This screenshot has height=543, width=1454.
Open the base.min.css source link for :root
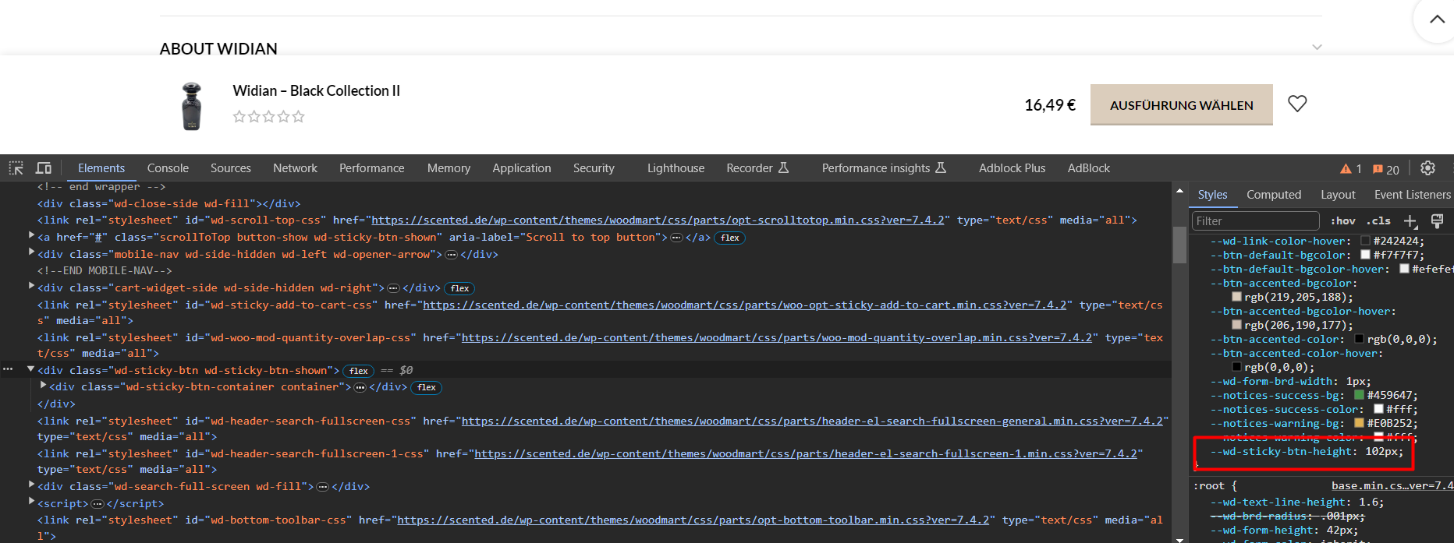coord(1392,485)
